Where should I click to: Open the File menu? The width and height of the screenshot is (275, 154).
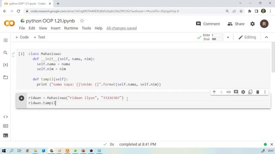pos(22,28)
